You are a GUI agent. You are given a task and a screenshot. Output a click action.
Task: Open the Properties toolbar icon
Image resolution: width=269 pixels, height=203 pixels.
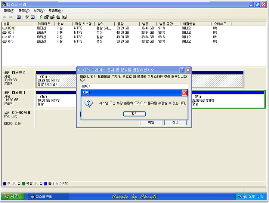pyautogui.click(x=46, y=17)
